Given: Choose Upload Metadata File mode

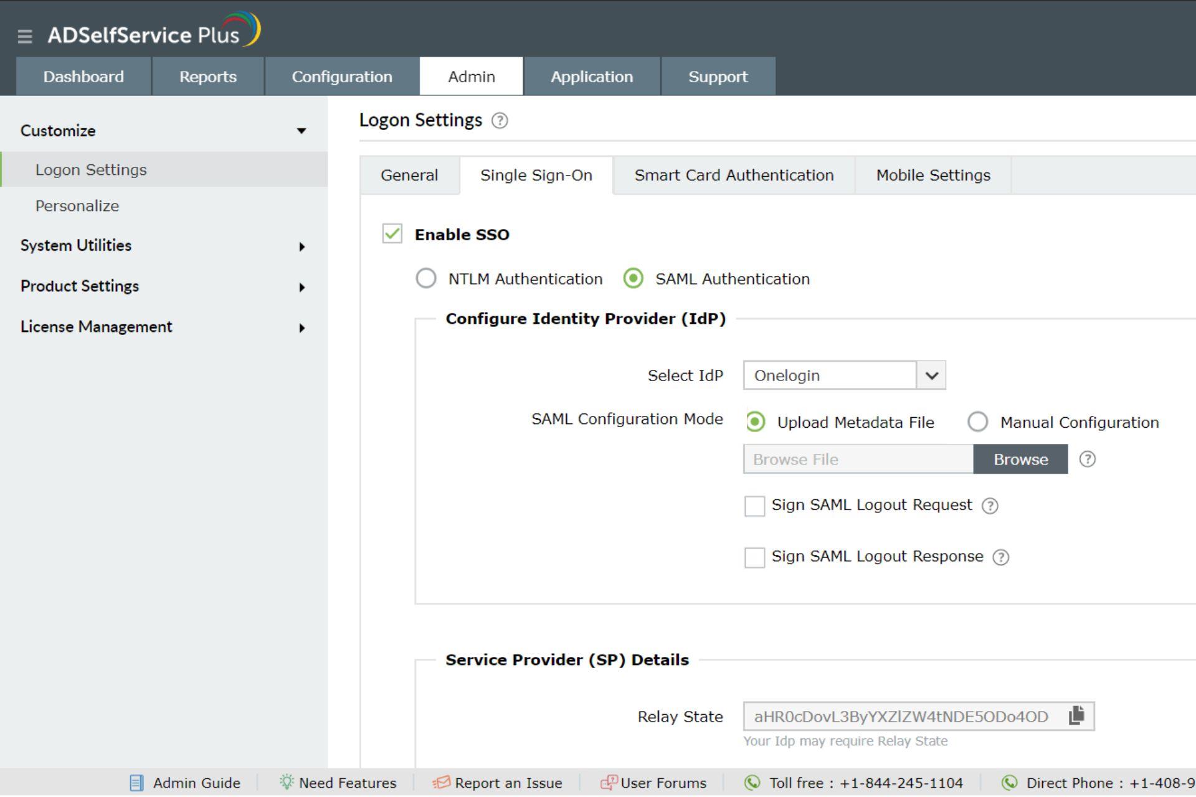Looking at the screenshot, I should 755,422.
